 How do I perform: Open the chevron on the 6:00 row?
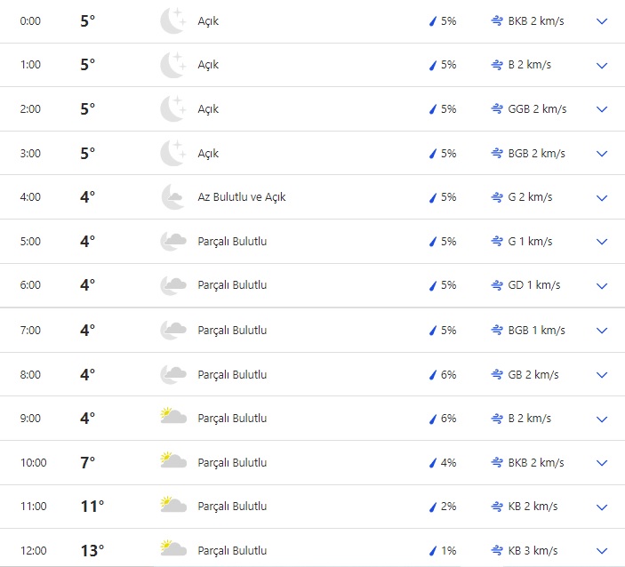tap(602, 286)
